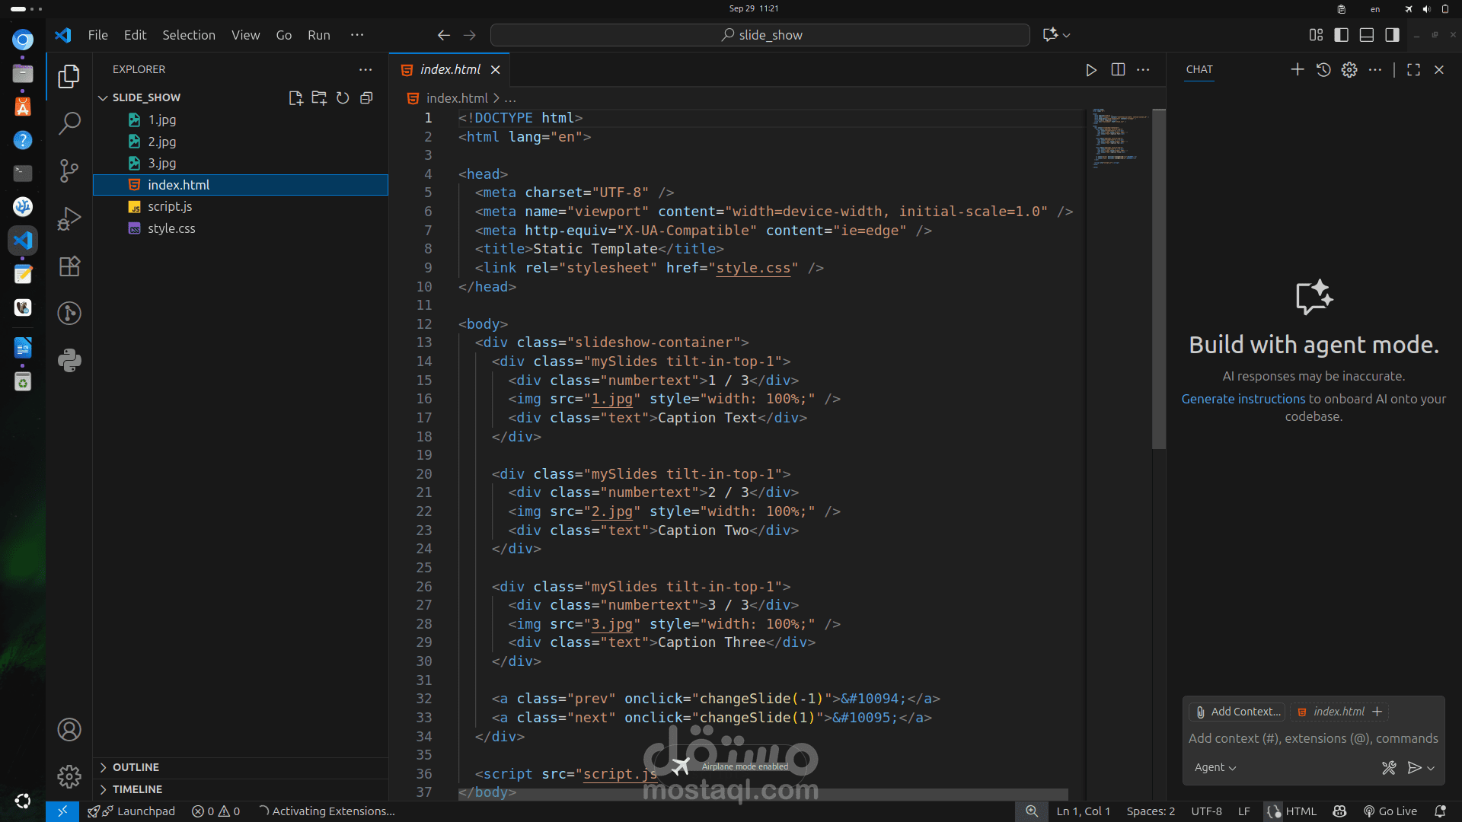Click the Generate instructions link
1462x822 pixels.
1243,399
